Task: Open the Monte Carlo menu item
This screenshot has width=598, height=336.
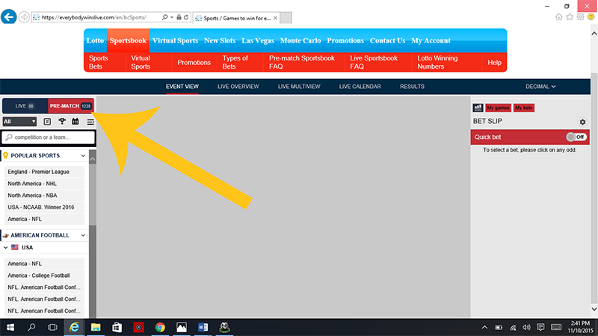Action: (x=300, y=40)
